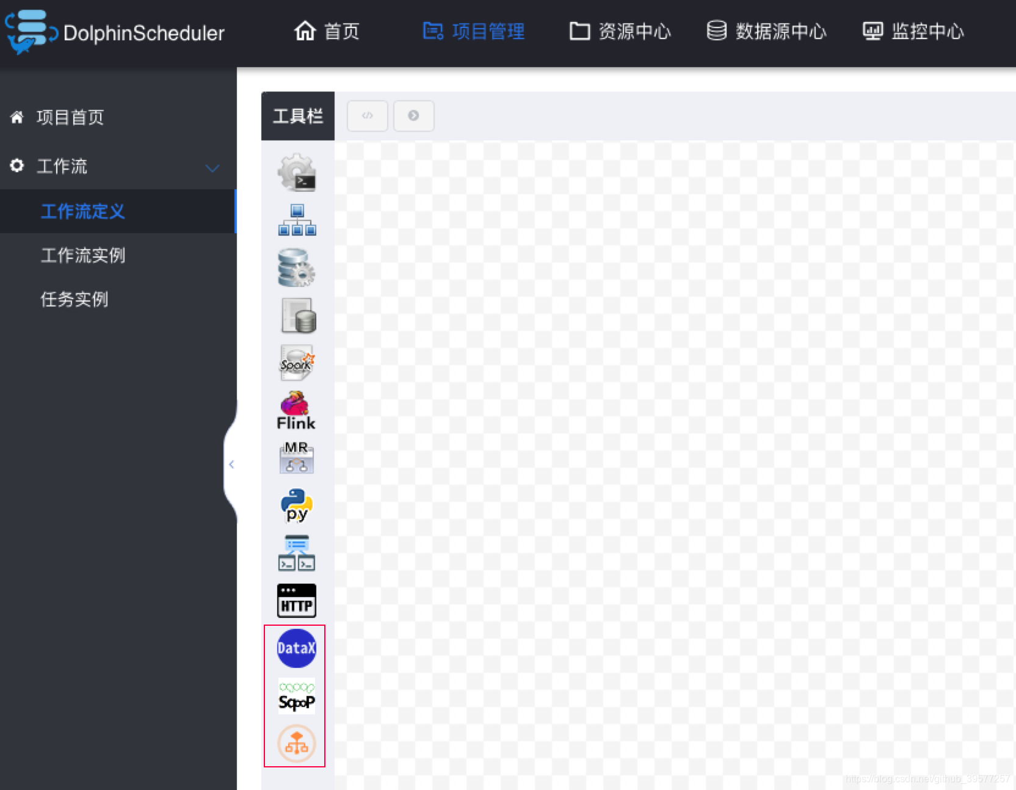Open the 资源中心 navigation menu
1016x790 pixels.
click(619, 32)
